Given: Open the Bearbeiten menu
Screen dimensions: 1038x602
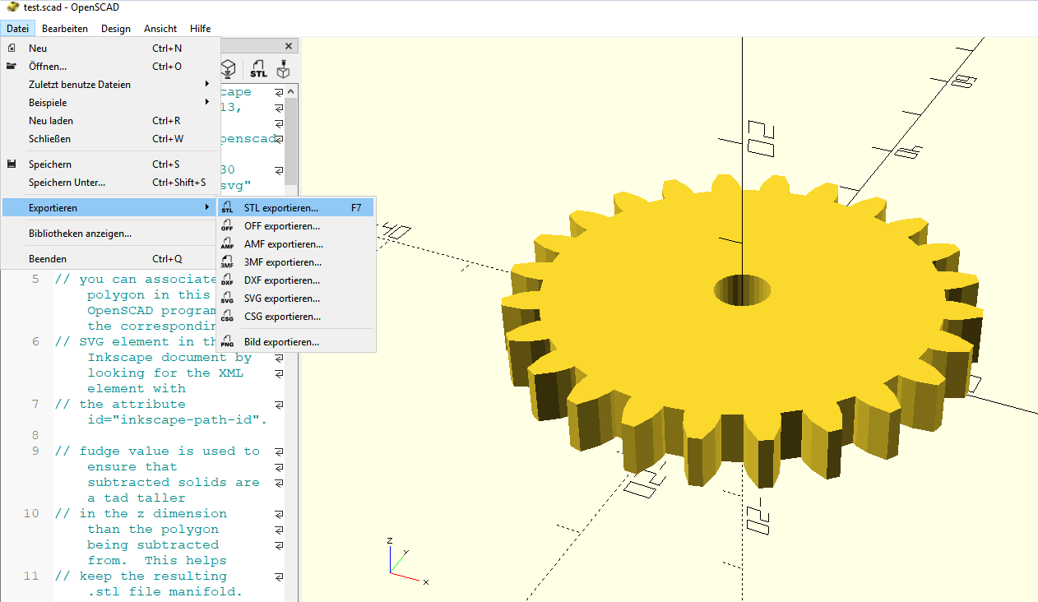Looking at the screenshot, I should click(65, 28).
